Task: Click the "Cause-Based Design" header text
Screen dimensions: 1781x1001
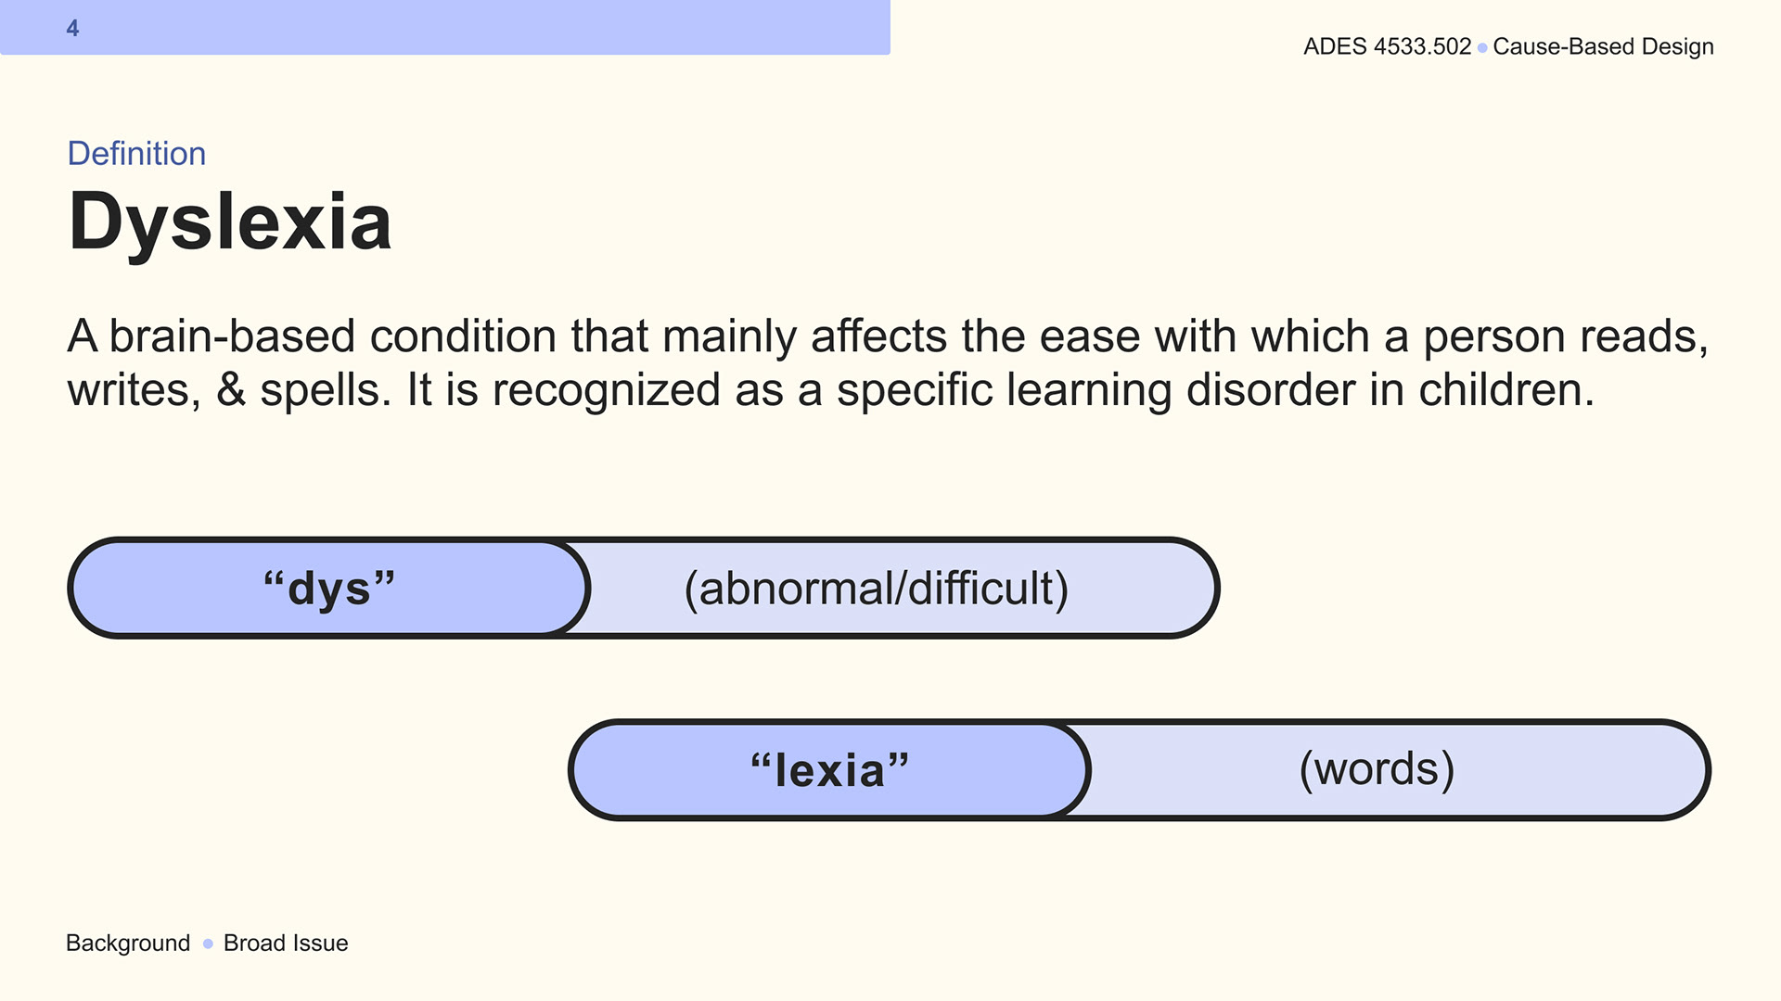Action: point(1603,46)
